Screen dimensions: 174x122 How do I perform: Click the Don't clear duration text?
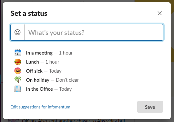point(67,80)
